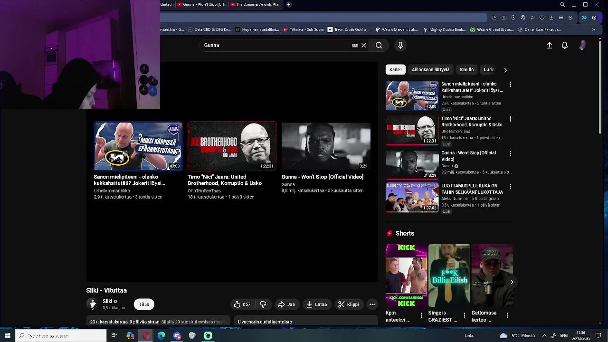Open Mighty Ducks bookmark
This screenshot has width=608, height=342.
tap(444, 29)
